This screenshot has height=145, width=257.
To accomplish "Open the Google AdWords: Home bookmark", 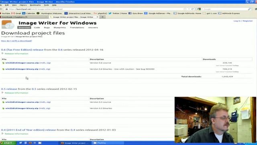I will coord(188,13).
